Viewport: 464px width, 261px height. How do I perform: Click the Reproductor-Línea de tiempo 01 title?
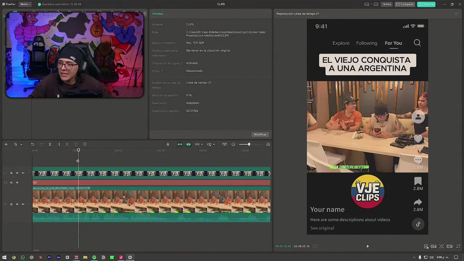(x=298, y=14)
